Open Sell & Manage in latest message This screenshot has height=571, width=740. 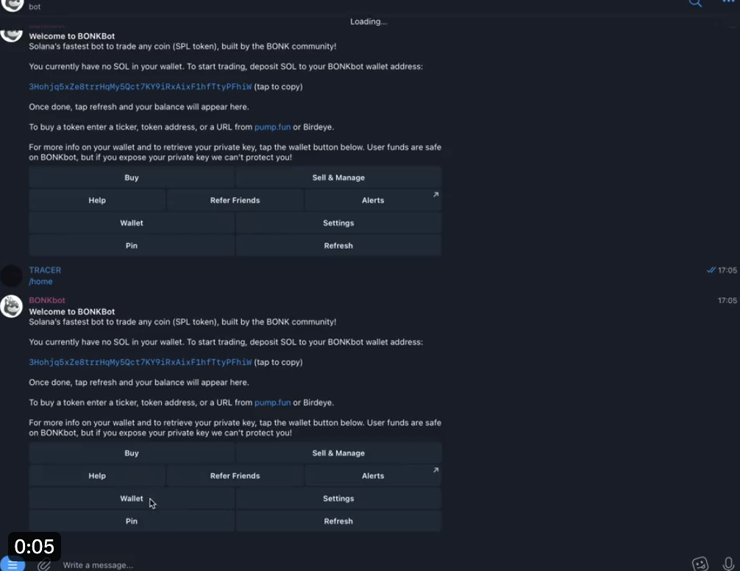pyautogui.click(x=338, y=453)
